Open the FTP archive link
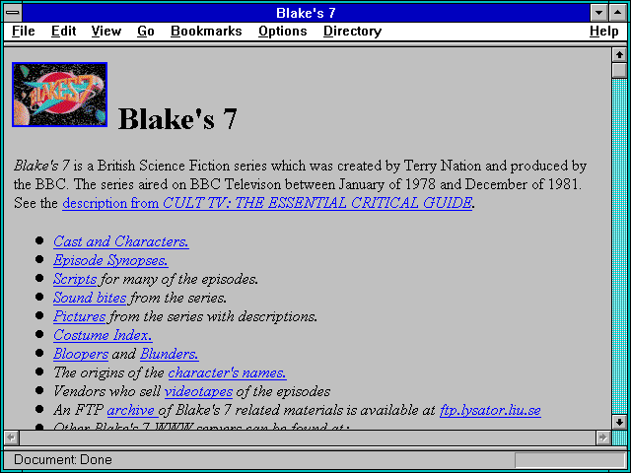Image resolution: width=631 pixels, height=473 pixels. (x=131, y=410)
